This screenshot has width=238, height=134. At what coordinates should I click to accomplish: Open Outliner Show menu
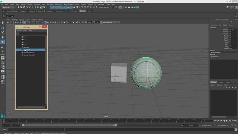25,31
